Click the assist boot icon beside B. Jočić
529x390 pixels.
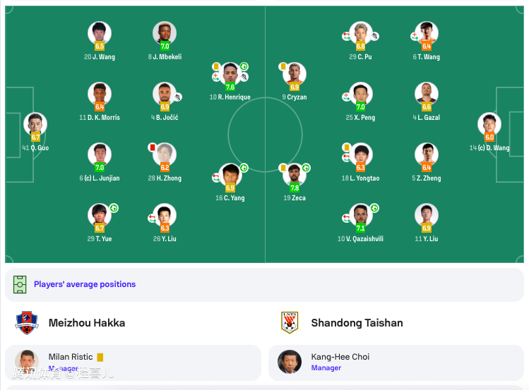pos(179,97)
